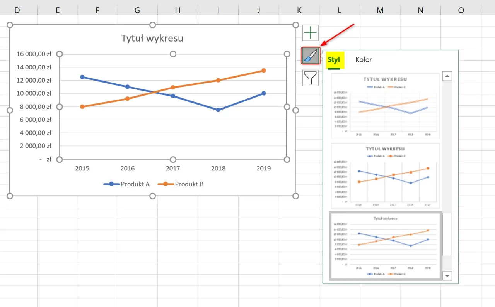Pick the third, highlighted chart style

pyautogui.click(x=385, y=246)
